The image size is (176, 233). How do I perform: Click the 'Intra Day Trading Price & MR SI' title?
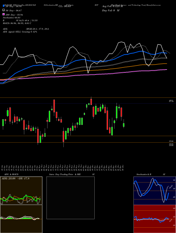72,174
